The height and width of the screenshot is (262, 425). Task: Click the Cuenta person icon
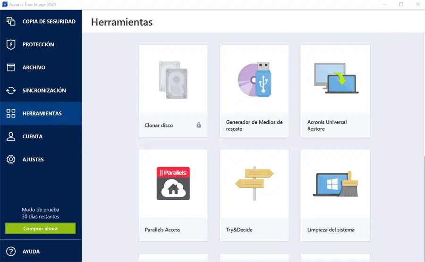point(11,136)
